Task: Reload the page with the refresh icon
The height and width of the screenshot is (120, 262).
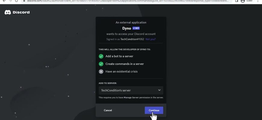Action: (16, 1)
